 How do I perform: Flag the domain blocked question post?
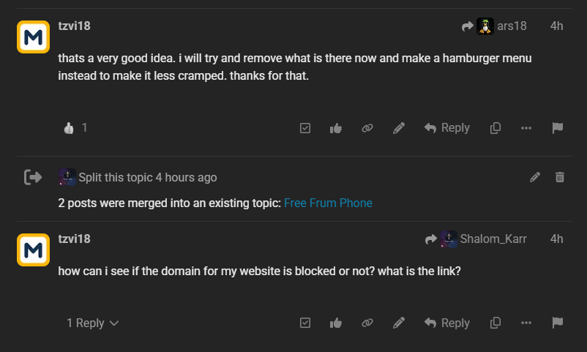pyautogui.click(x=558, y=323)
